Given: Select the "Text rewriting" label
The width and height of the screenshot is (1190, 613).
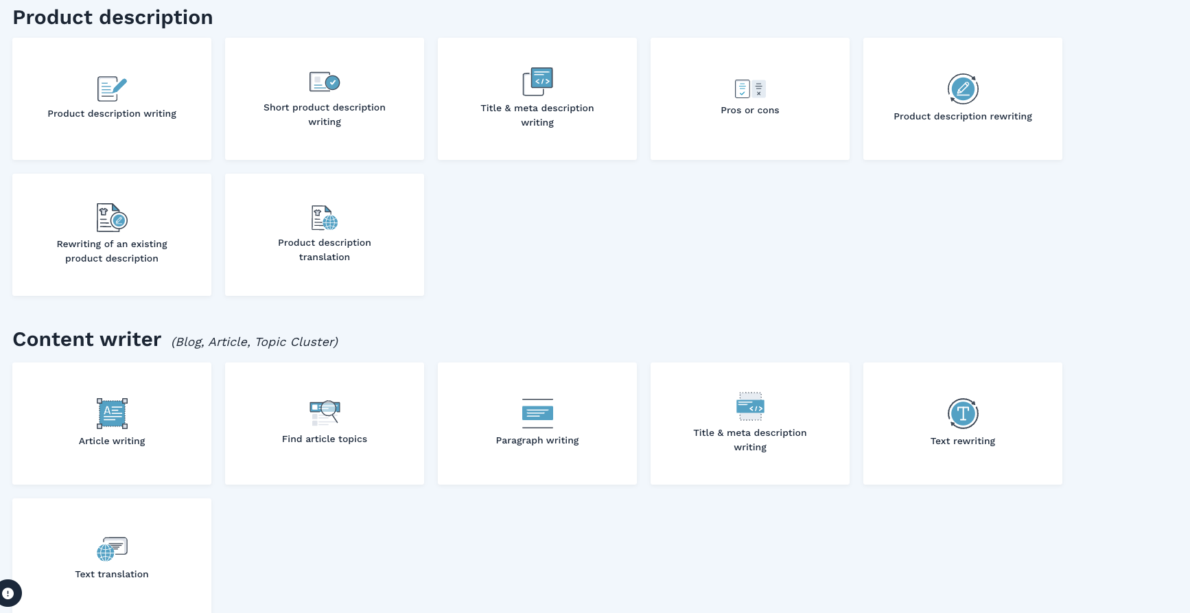Looking at the screenshot, I should 963,441.
